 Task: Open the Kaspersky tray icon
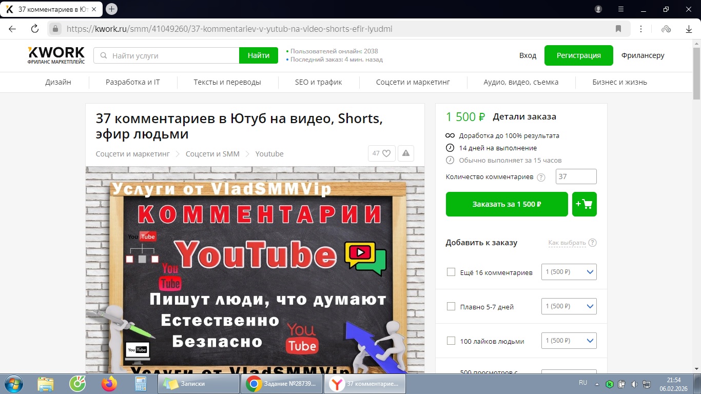point(610,384)
